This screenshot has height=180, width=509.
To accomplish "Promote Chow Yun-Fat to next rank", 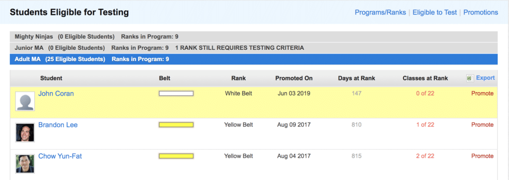I will click(x=482, y=156).
